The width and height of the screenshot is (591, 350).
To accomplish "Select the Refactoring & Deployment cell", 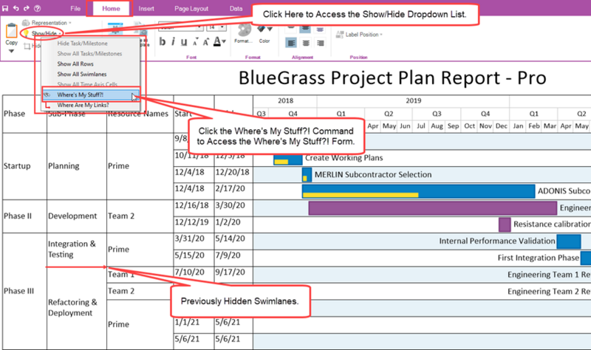I will pos(77,307).
